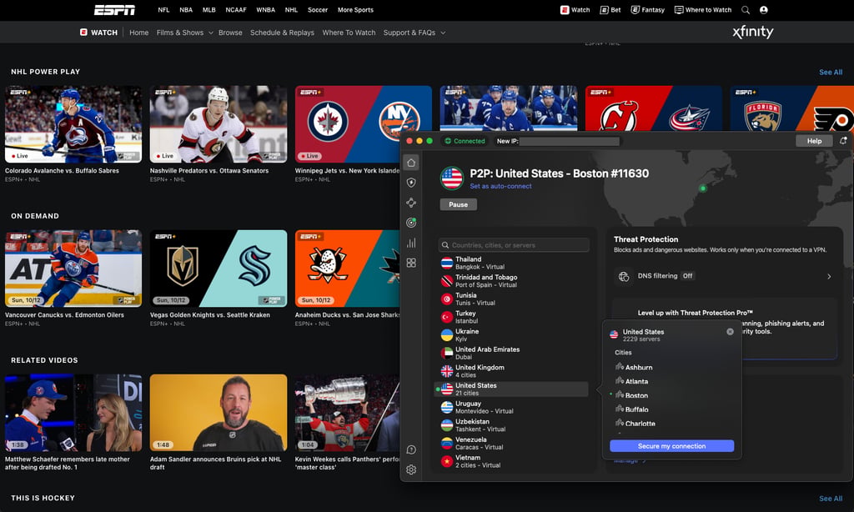Open the VPN notifications bell
Viewport: 854px width, 512px height.
point(843,141)
